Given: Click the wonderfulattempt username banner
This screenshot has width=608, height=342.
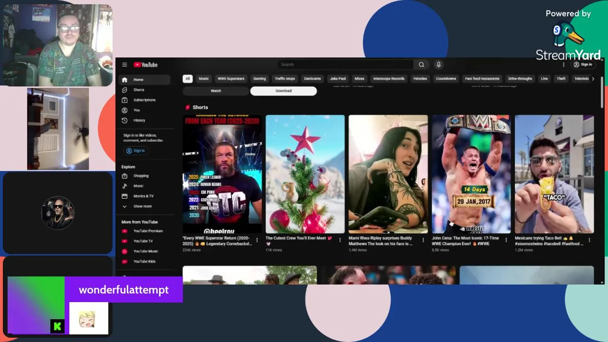Looking at the screenshot, I should tap(123, 290).
